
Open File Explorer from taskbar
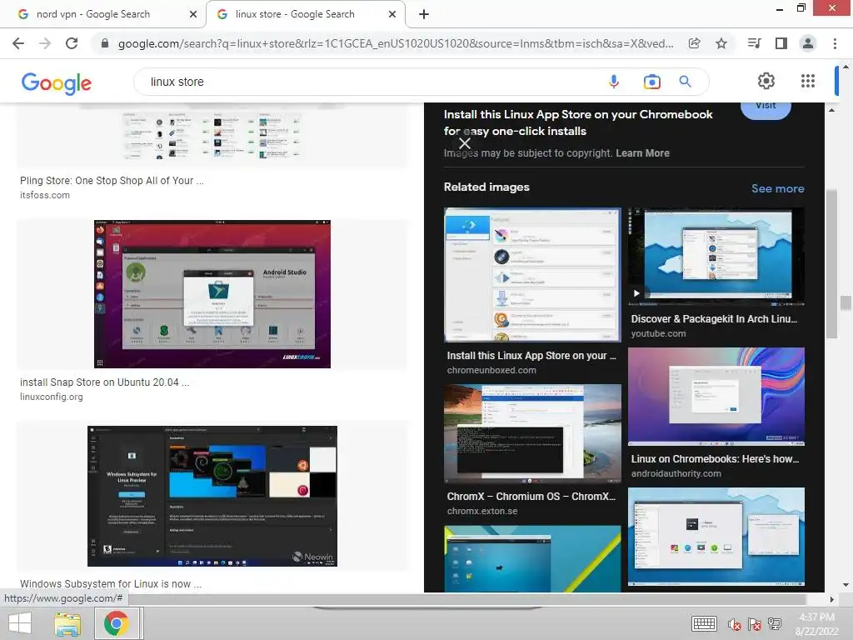click(67, 623)
